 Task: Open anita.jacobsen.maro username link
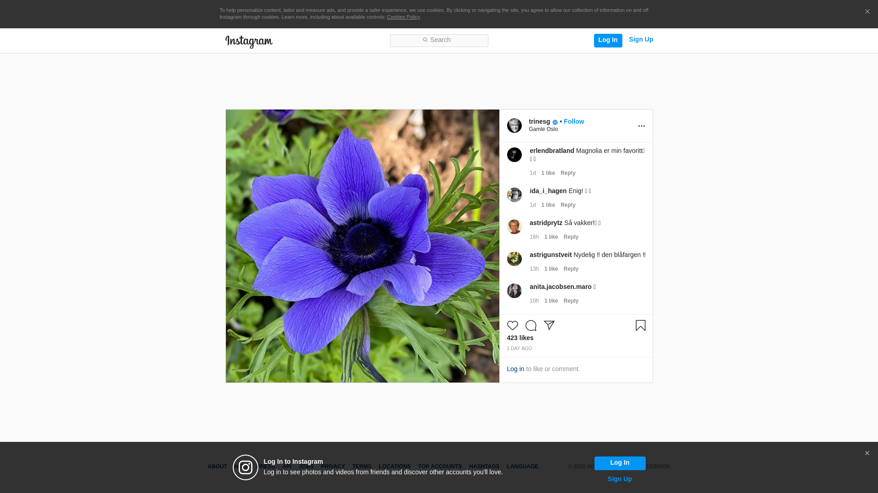pos(561,287)
